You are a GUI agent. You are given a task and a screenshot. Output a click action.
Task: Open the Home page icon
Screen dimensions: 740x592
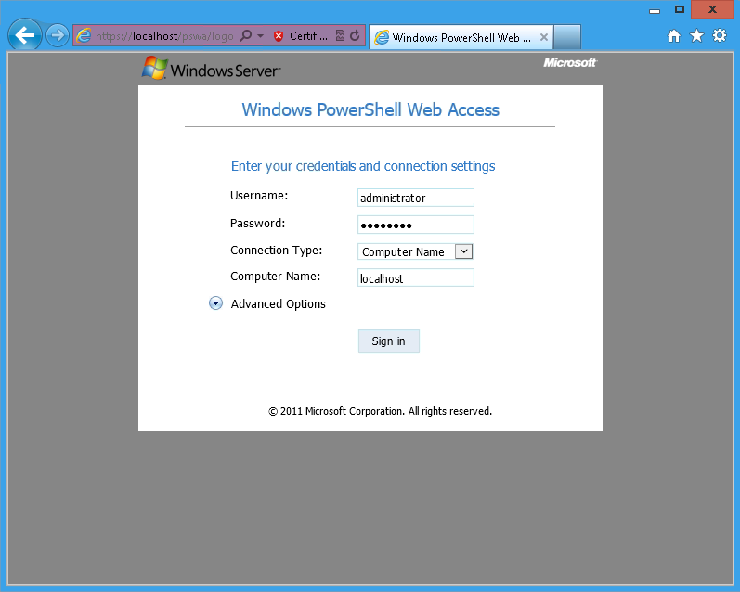674,36
